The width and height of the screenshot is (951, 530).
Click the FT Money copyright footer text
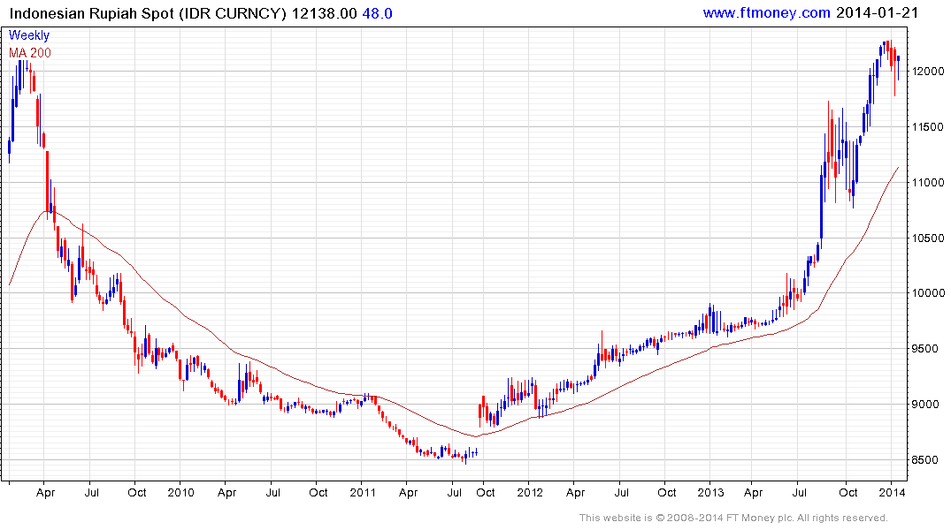[732, 518]
